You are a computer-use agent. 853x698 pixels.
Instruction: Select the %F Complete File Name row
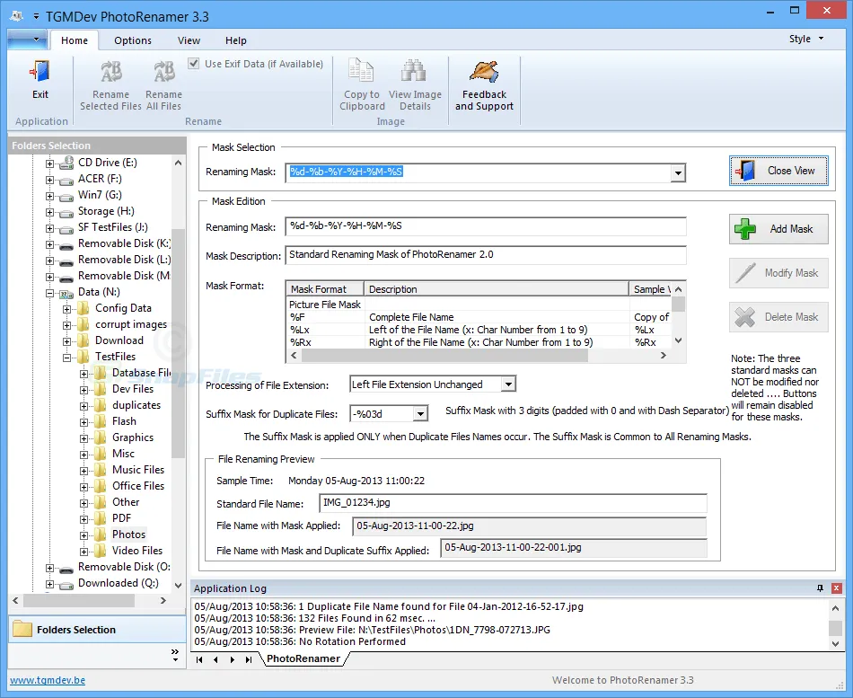click(x=479, y=317)
